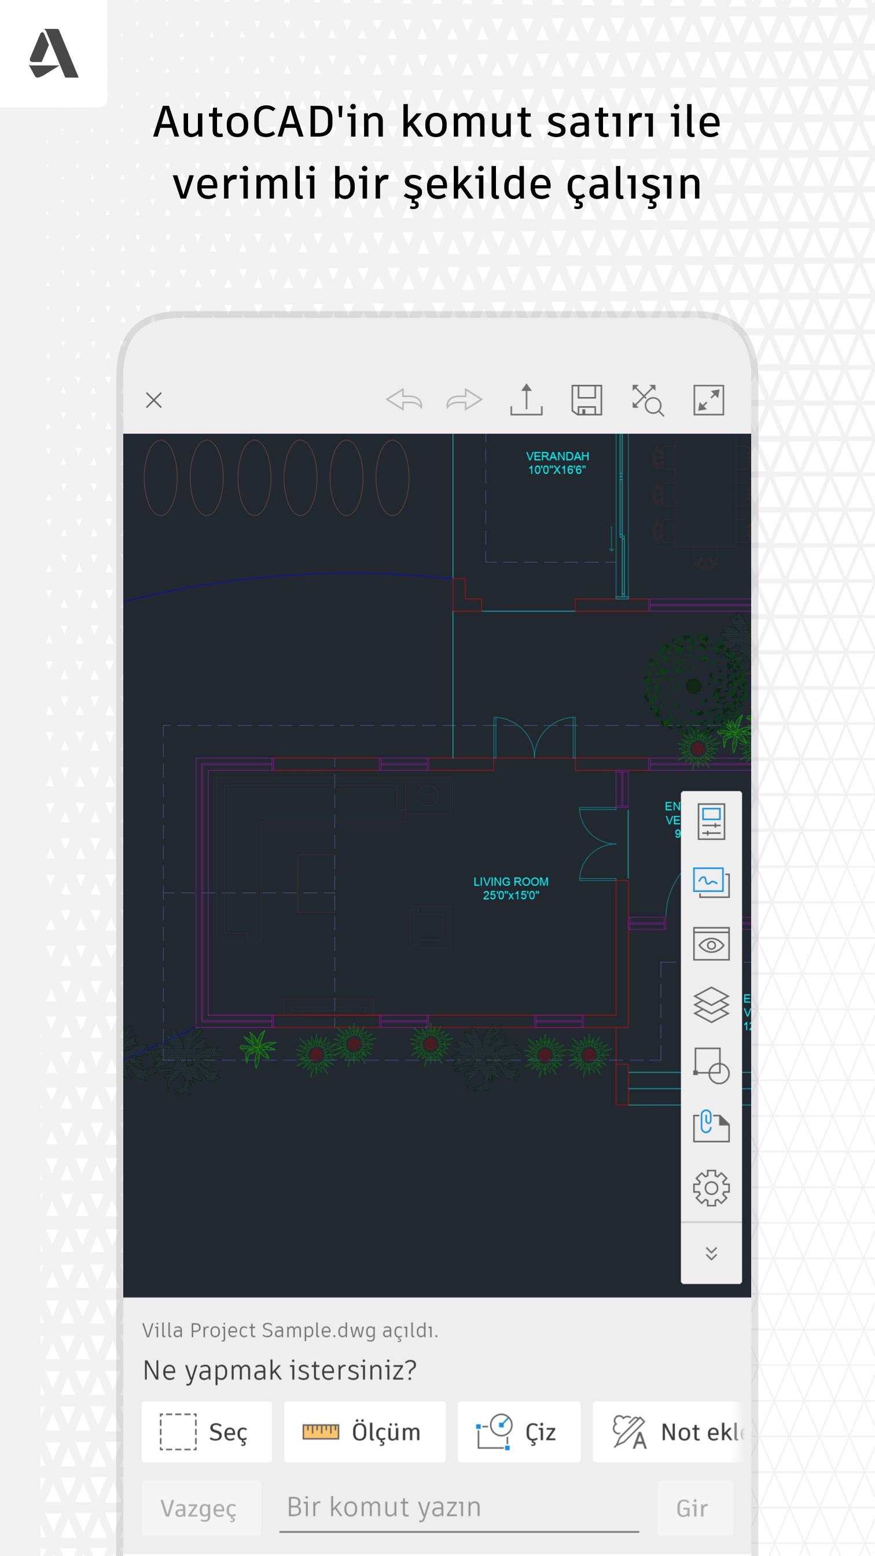875x1556 pixels.
Task: Tap the Gir enter button
Action: (x=695, y=1509)
